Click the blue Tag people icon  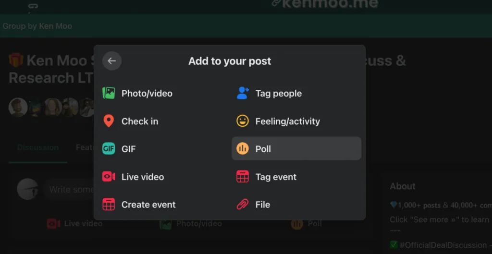[243, 93]
